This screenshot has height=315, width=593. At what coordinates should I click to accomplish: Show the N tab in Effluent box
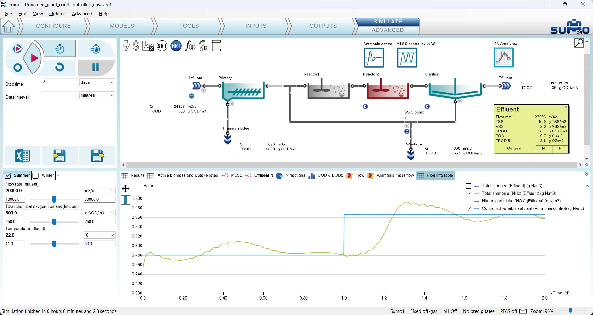543,149
